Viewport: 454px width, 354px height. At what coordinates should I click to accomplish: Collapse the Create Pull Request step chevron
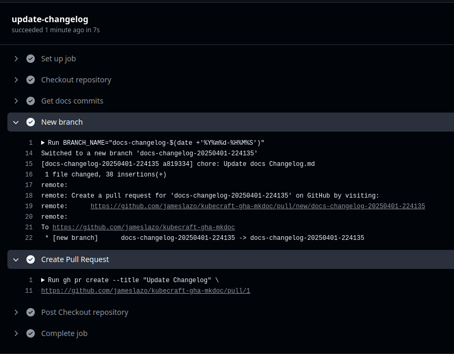pyautogui.click(x=16, y=259)
